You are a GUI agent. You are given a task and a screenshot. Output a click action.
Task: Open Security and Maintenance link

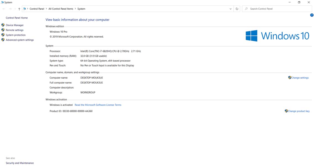point(20,163)
